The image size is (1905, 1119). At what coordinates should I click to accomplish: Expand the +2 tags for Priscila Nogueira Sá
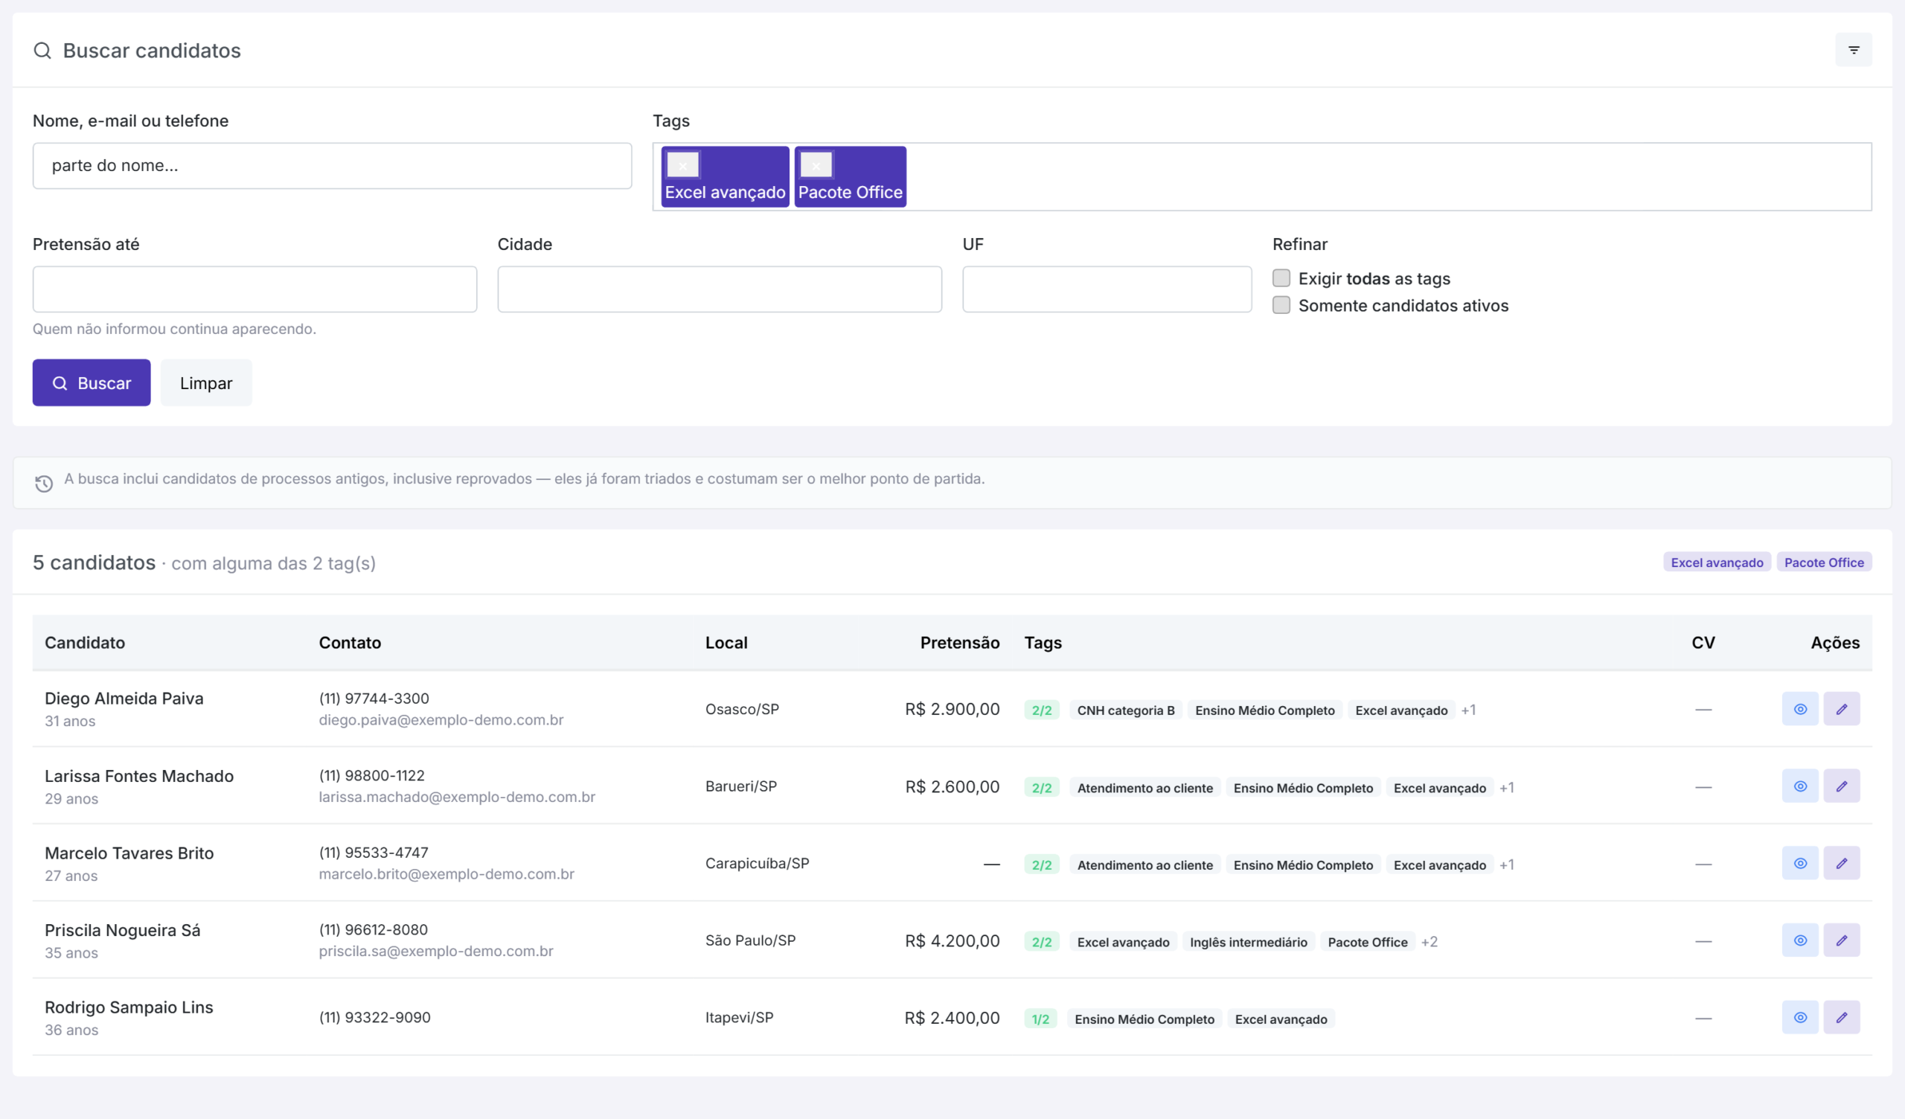(x=1429, y=942)
